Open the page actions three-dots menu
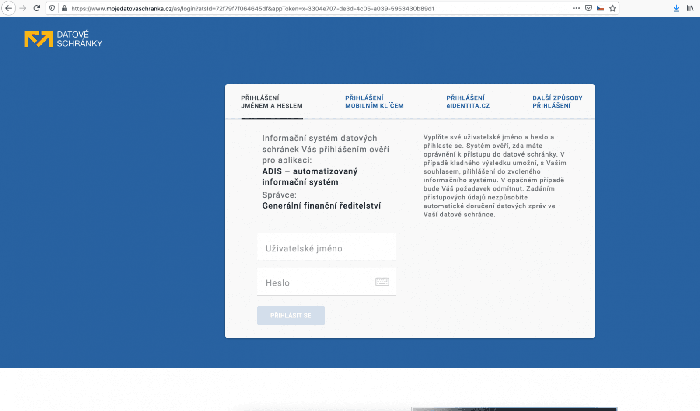The width and height of the screenshot is (700, 411). (576, 8)
